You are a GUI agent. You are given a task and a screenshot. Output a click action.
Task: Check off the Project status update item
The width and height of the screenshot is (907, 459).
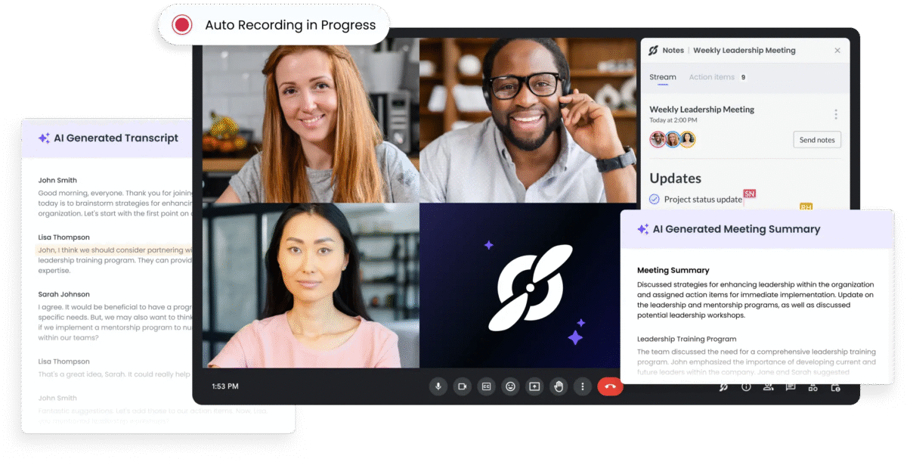tap(656, 200)
